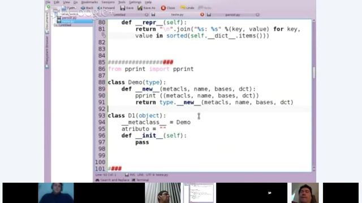Open the Tools menu
The height and width of the screenshot is (203, 362).
(122, 2)
